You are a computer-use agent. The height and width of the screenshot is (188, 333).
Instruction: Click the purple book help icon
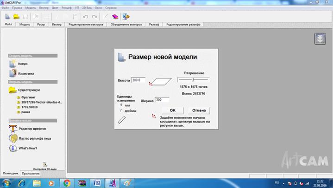click(x=115, y=17)
